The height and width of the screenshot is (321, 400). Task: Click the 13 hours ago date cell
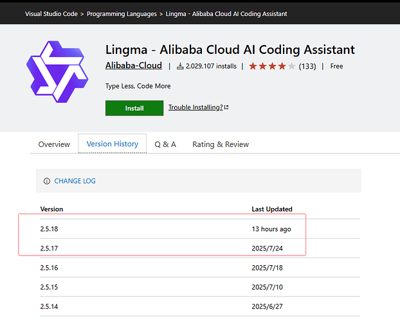point(271,229)
